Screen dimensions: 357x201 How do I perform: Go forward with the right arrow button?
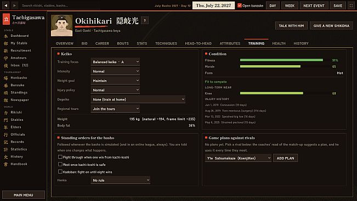(x=14, y=5)
